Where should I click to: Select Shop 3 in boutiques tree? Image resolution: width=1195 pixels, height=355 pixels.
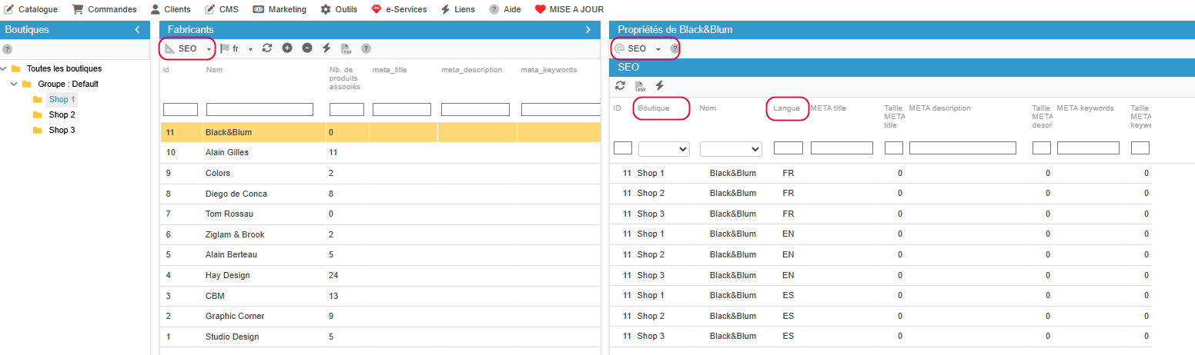[62, 130]
